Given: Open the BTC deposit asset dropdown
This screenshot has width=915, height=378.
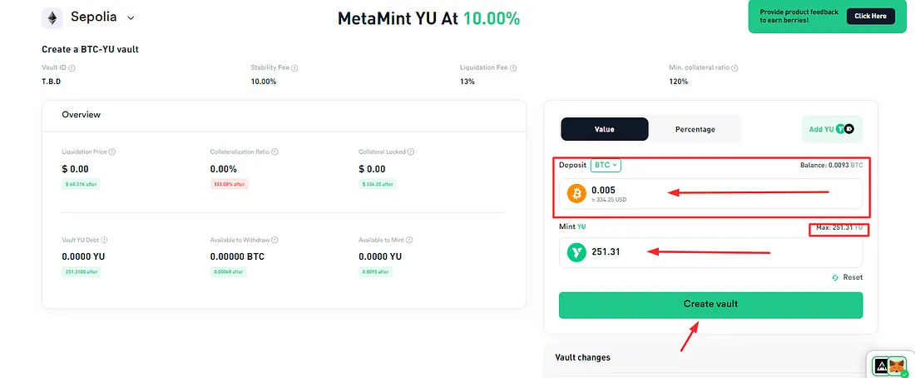Looking at the screenshot, I should pos(606,166).
